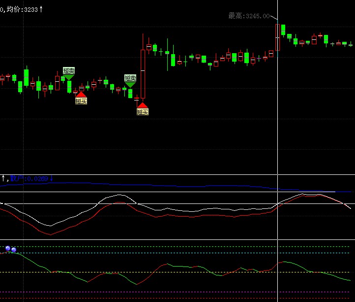Click green down triangle under right 短卖
This screenshot has width=355, height=302.
tap(130, 84)
